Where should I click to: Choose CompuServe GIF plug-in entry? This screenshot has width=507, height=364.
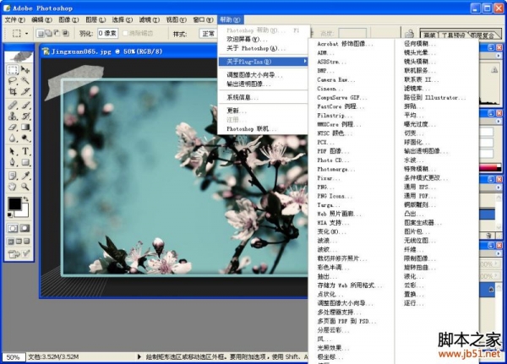(341, 97)
